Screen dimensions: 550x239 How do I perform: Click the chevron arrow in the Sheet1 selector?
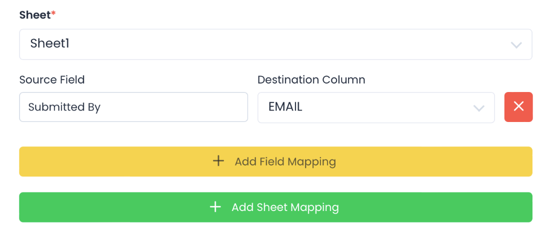click(x=516, y=45)
